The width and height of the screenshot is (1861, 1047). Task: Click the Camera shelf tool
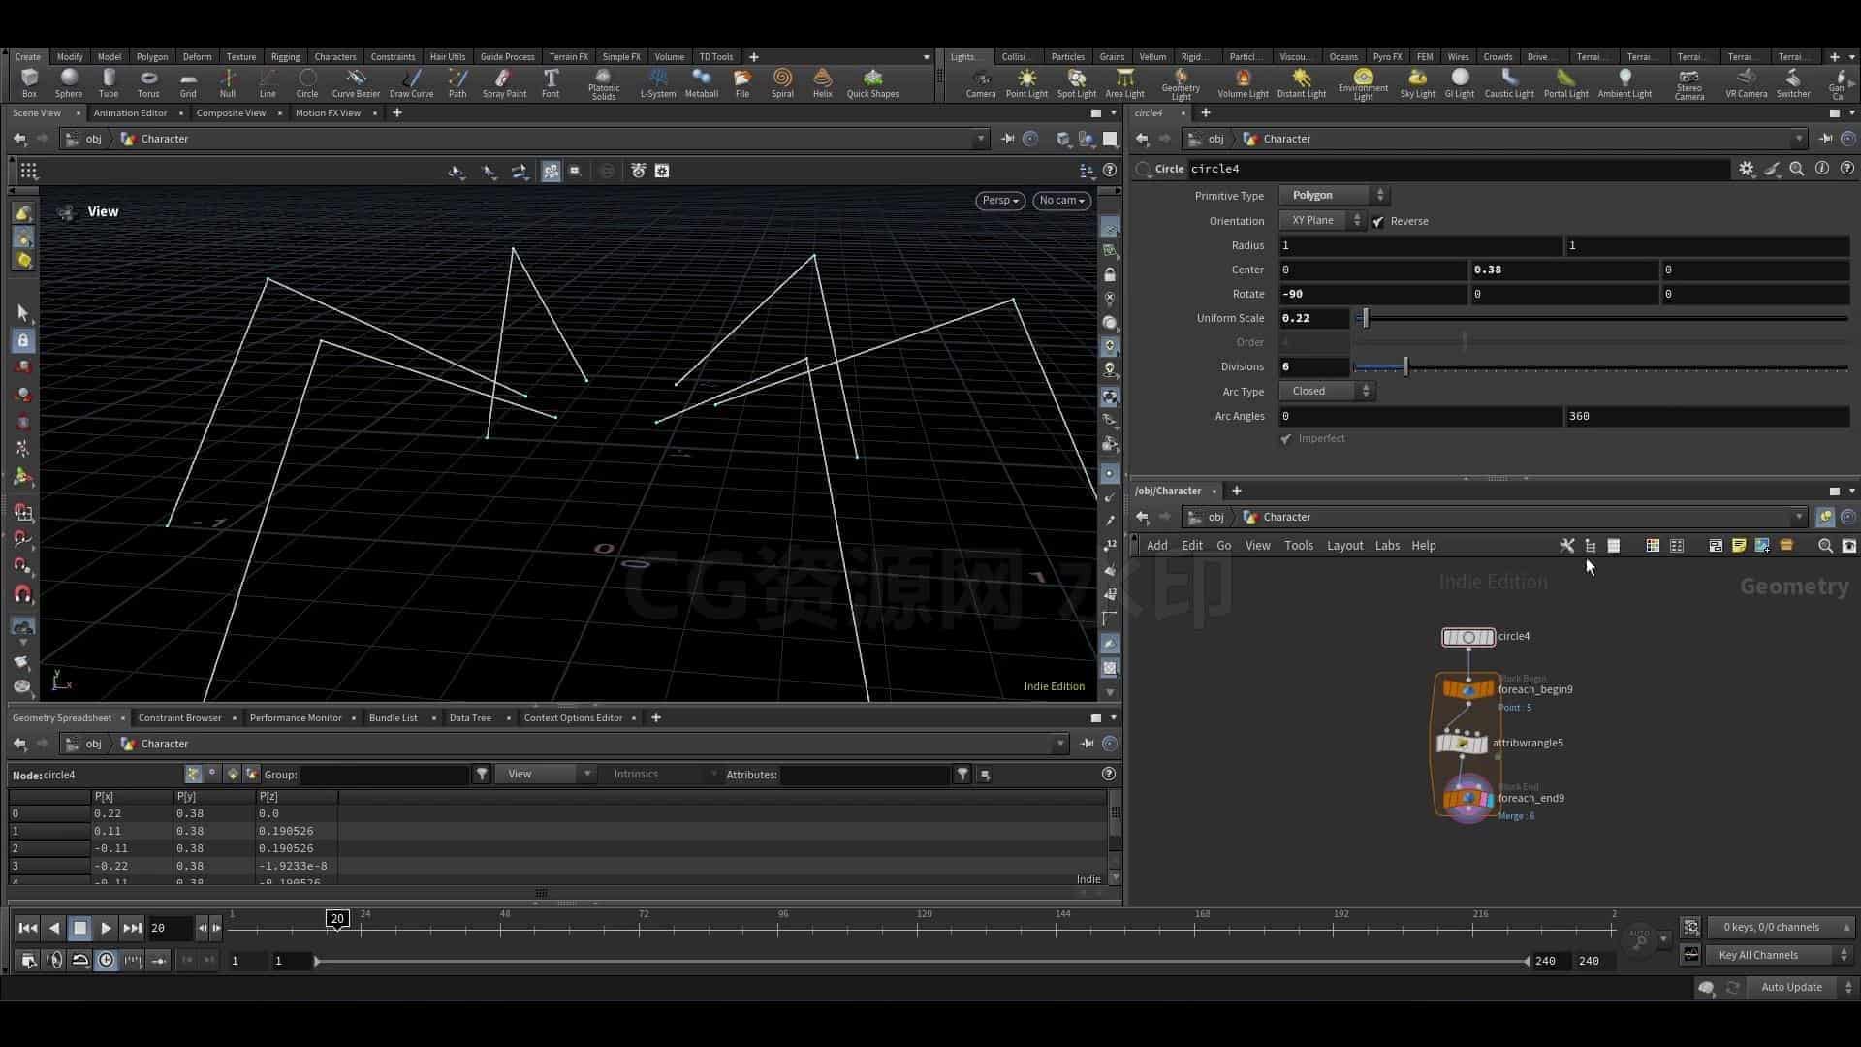pyautogui.click(x=981, y=83)
